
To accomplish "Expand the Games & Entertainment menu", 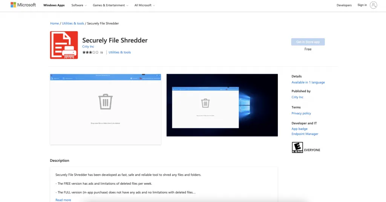I will [110, 5].
